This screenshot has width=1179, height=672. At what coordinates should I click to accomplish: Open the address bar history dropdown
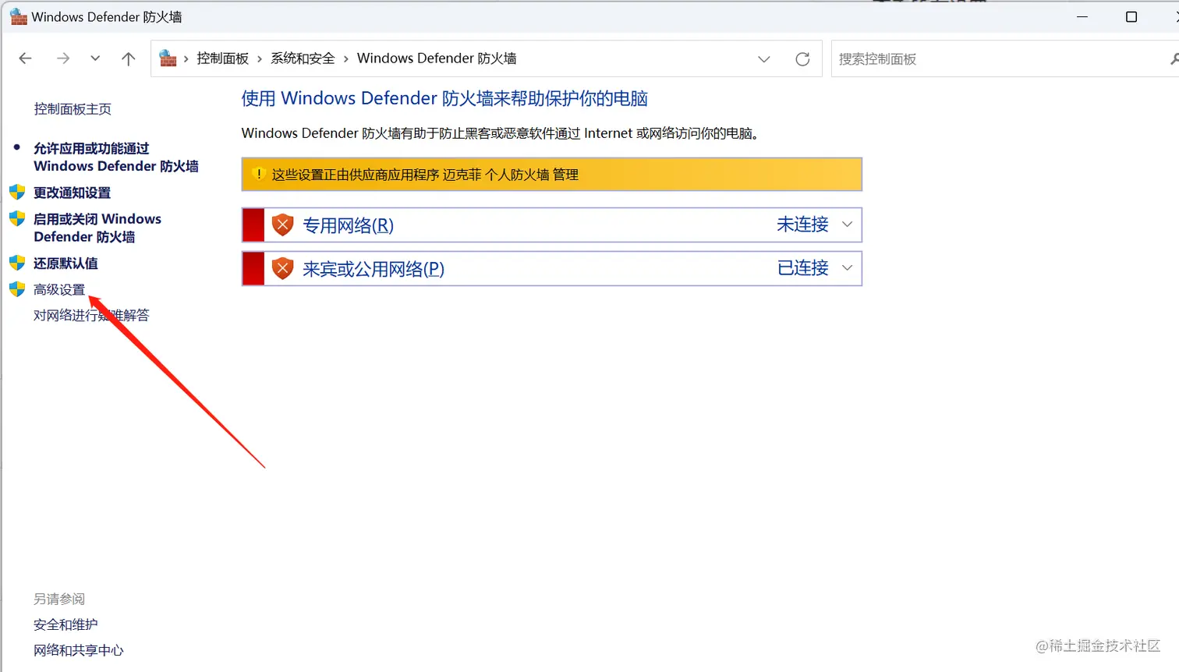click(x=764, y=59)
